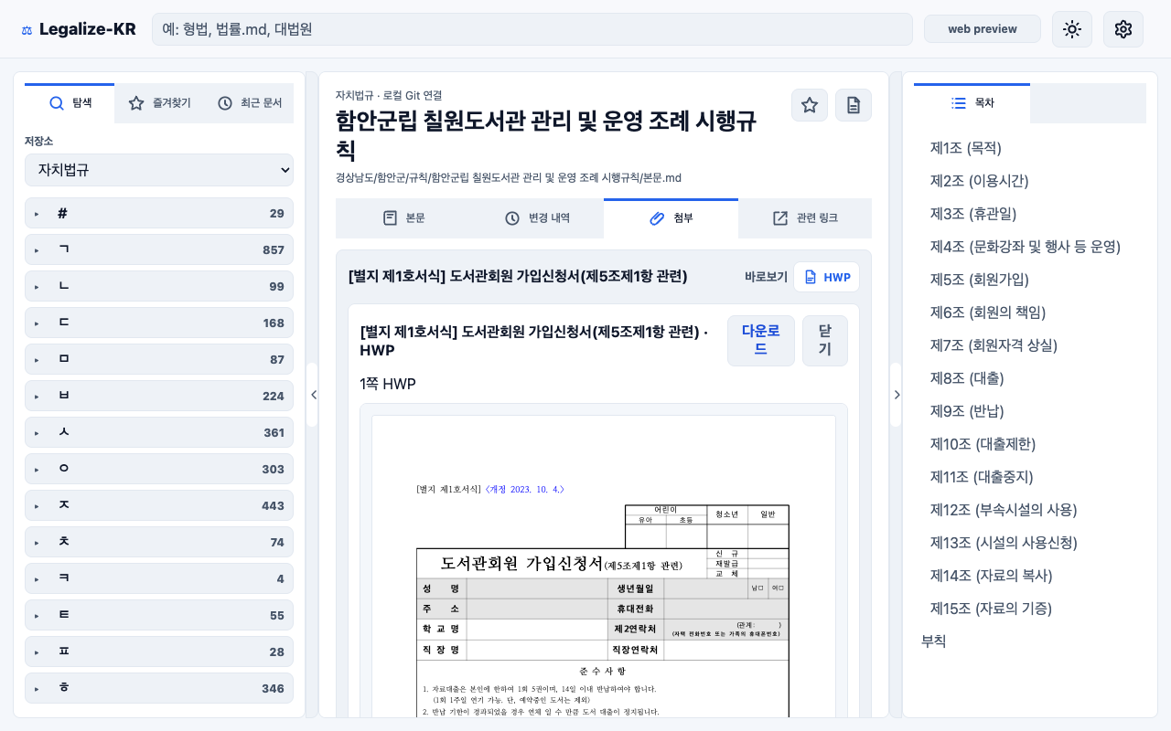Click the HWP document preview page

pyautogui.click(x=604, y=567)
